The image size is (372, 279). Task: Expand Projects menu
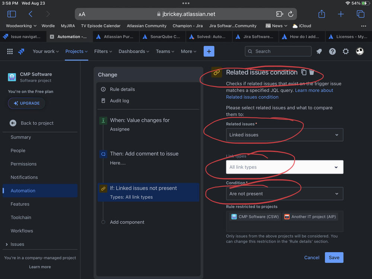[x=76, y=51]
